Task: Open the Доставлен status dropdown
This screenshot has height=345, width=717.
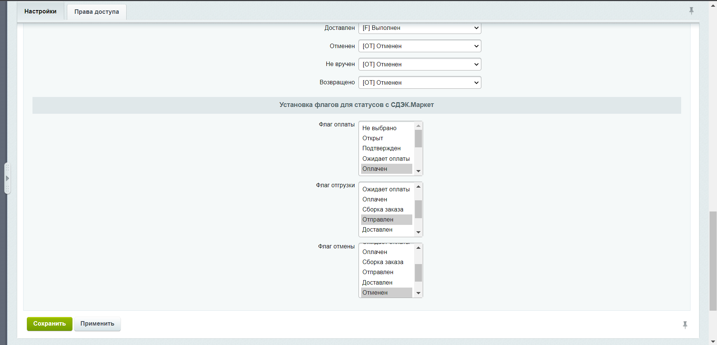Action: 419,28
